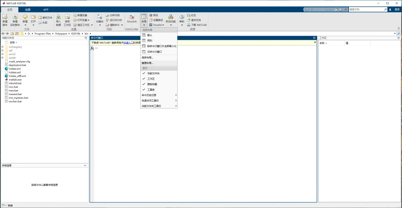Open 命令历史记录 (Command History) submenu
This screenshot has height=208, width=402.
coord(159,95)
